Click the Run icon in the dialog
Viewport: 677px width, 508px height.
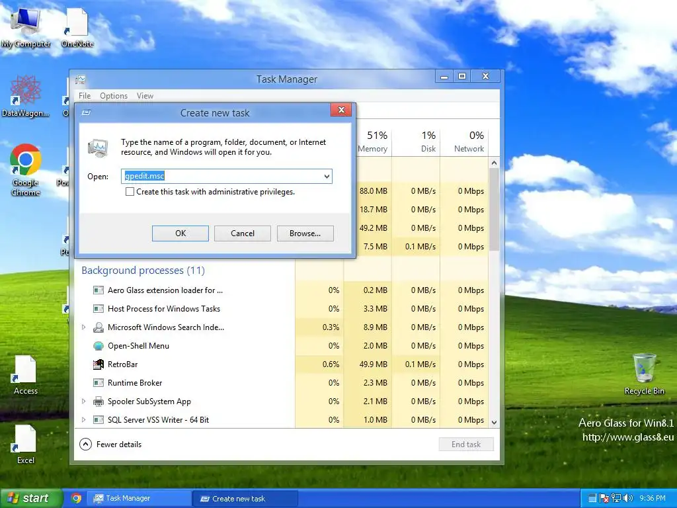coord(98,148)
